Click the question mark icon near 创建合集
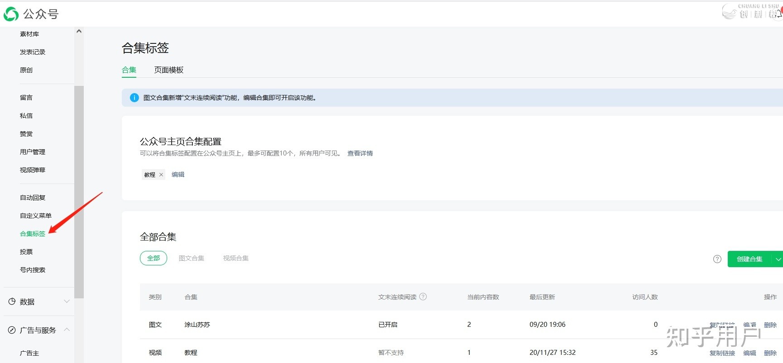 (x=717, y=259)
